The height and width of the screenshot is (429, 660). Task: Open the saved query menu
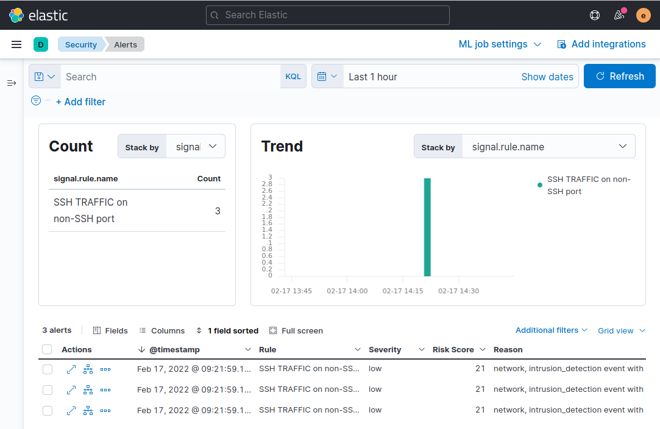(x=45, y=77)
